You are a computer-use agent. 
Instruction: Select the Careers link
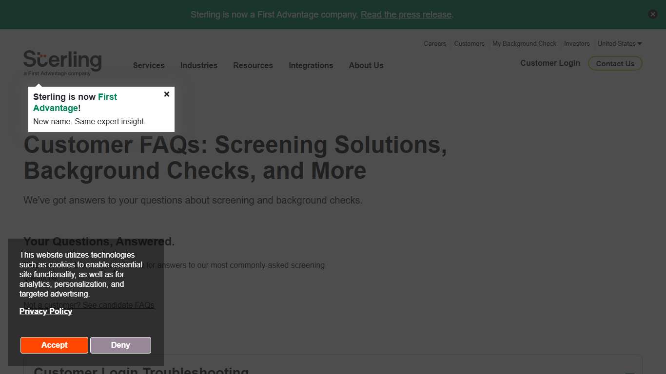pyautogui.click(x=434, y=43)
